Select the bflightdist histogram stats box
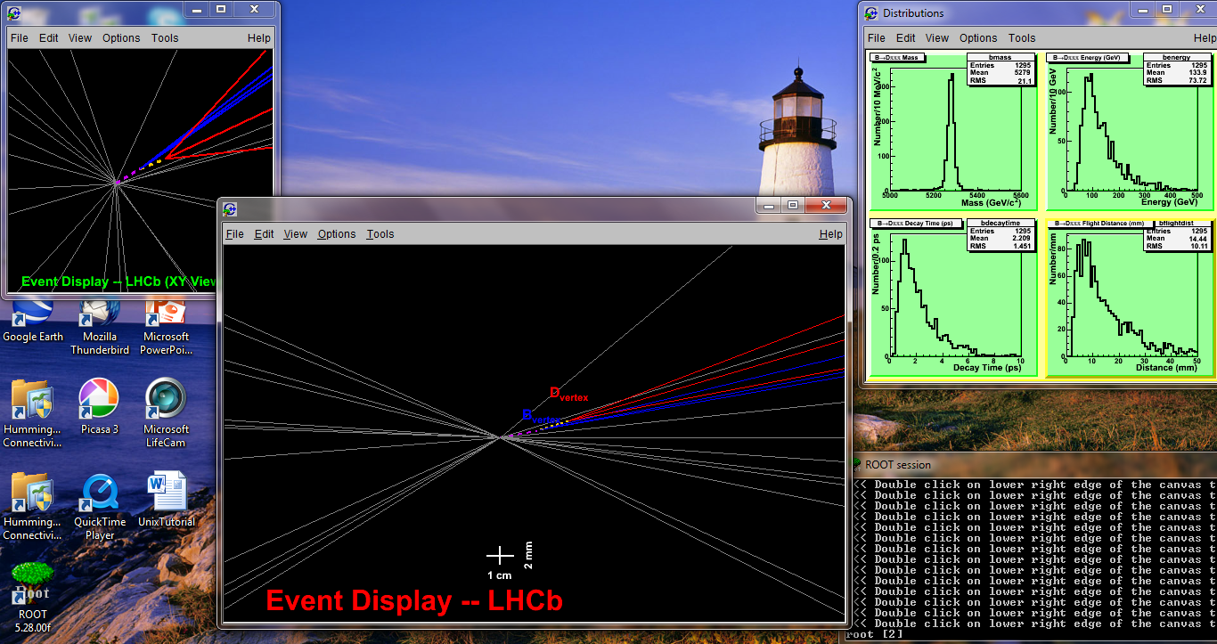The width and height of the screenshot is (1217, 644). click(1178, 234)
